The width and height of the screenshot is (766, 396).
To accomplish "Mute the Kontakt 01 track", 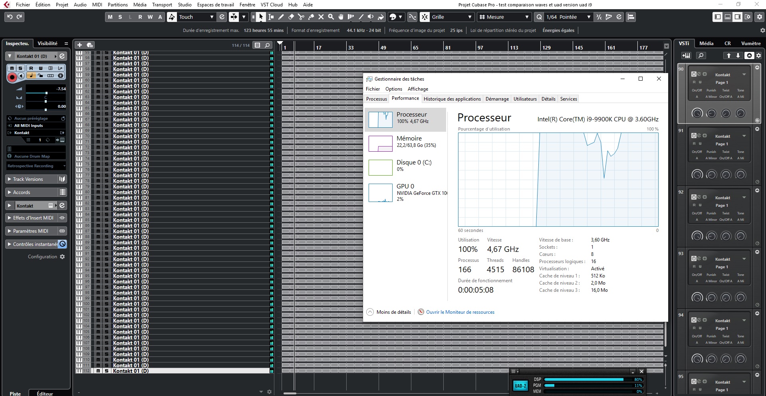I will point(12,68).
